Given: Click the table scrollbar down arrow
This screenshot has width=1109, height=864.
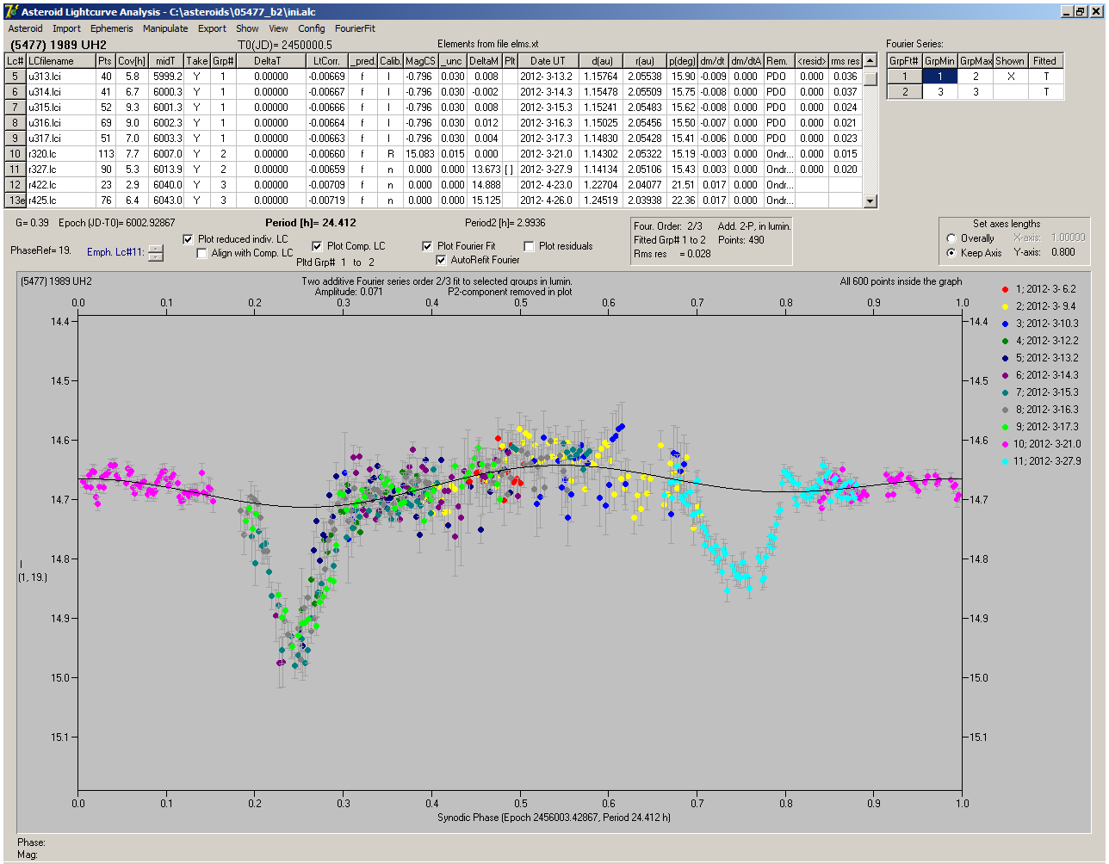Looking at the screenshot, I should [x=870, y=201].
